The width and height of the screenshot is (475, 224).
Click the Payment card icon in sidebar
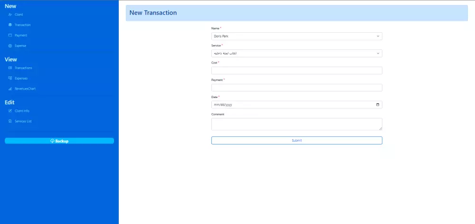[x=10, y=36]
